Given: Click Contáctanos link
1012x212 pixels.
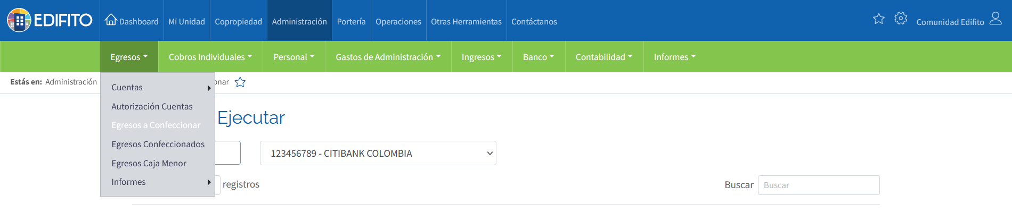Looking at the screenshot, I should pos(534,21).
